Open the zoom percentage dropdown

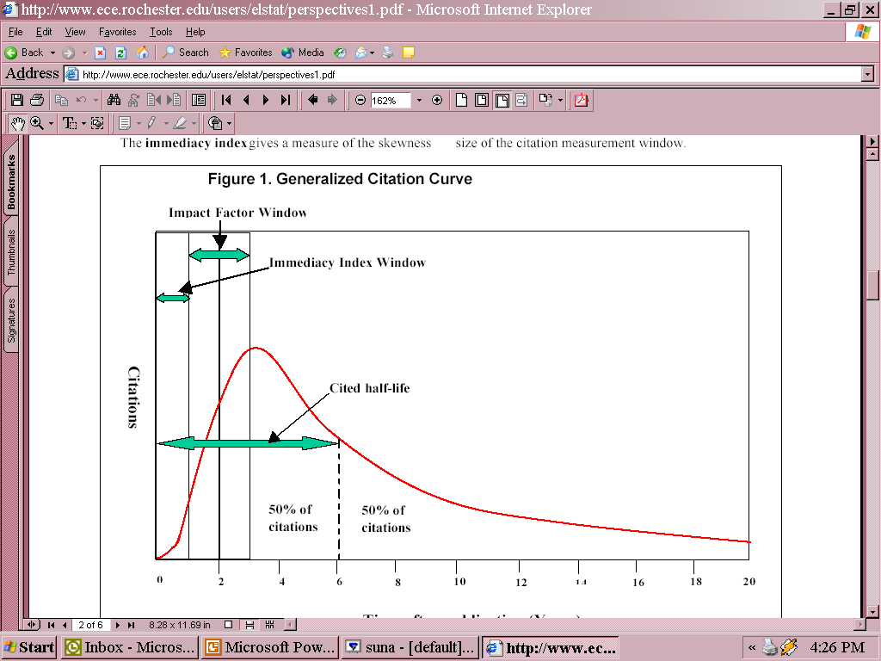coord(419,100)
